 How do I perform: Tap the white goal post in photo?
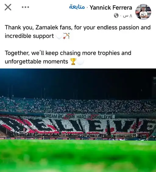tap(126, 136)
